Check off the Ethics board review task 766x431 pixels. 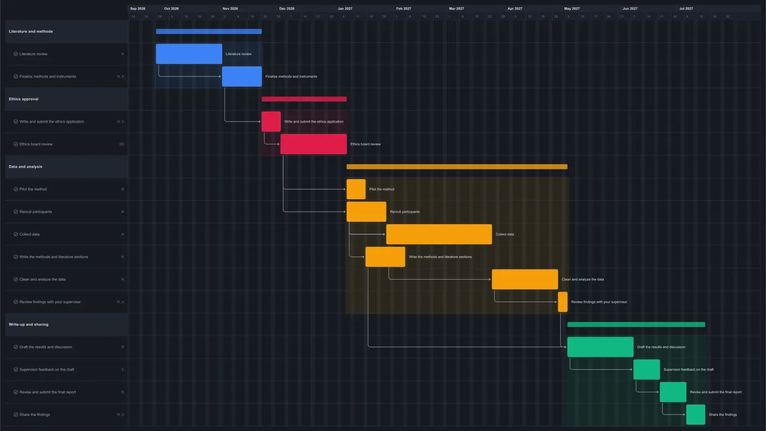tap(16, 144)
